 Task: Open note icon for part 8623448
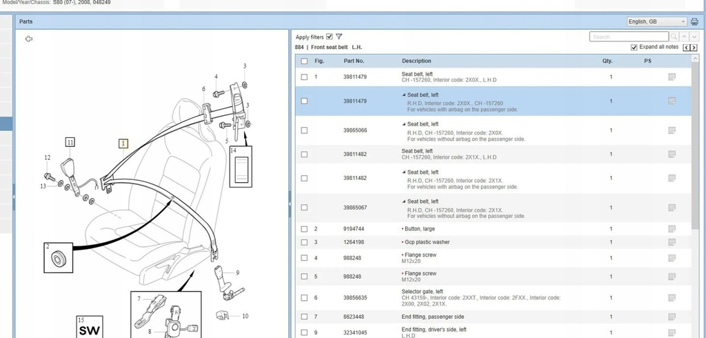coord(672,317)
